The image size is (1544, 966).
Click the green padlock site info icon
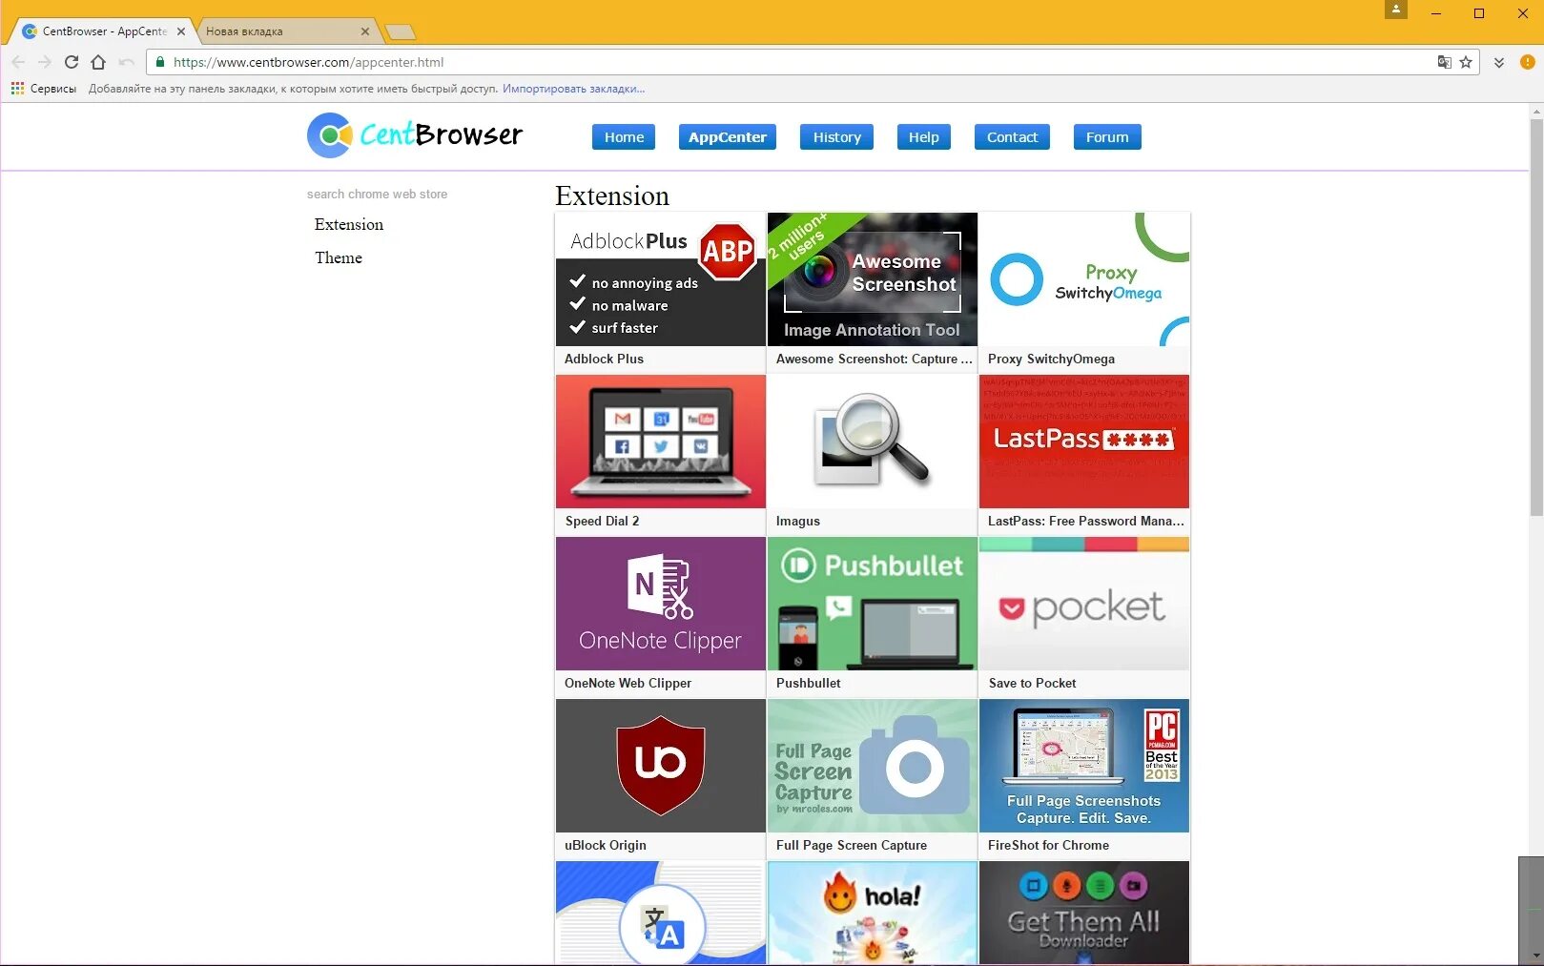(160, 62)
